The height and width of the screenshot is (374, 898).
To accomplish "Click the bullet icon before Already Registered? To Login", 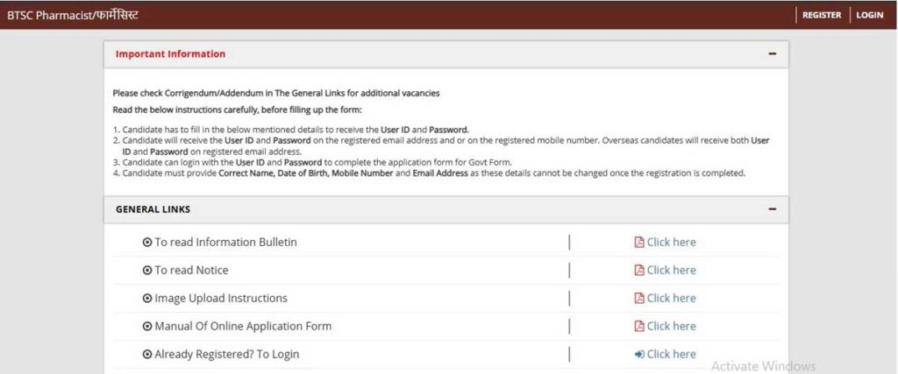I will click(x=147, y=355).
